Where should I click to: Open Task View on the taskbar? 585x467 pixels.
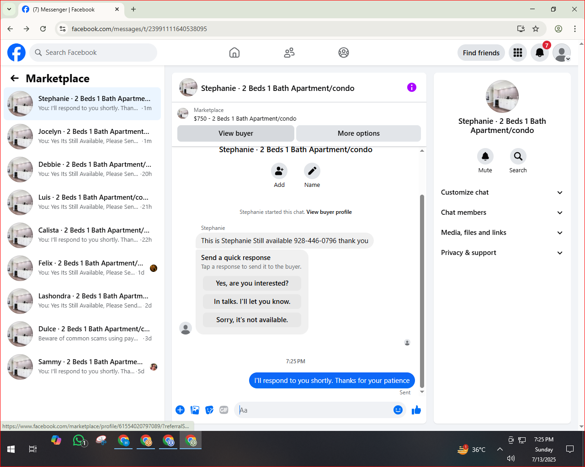point(33,449)
